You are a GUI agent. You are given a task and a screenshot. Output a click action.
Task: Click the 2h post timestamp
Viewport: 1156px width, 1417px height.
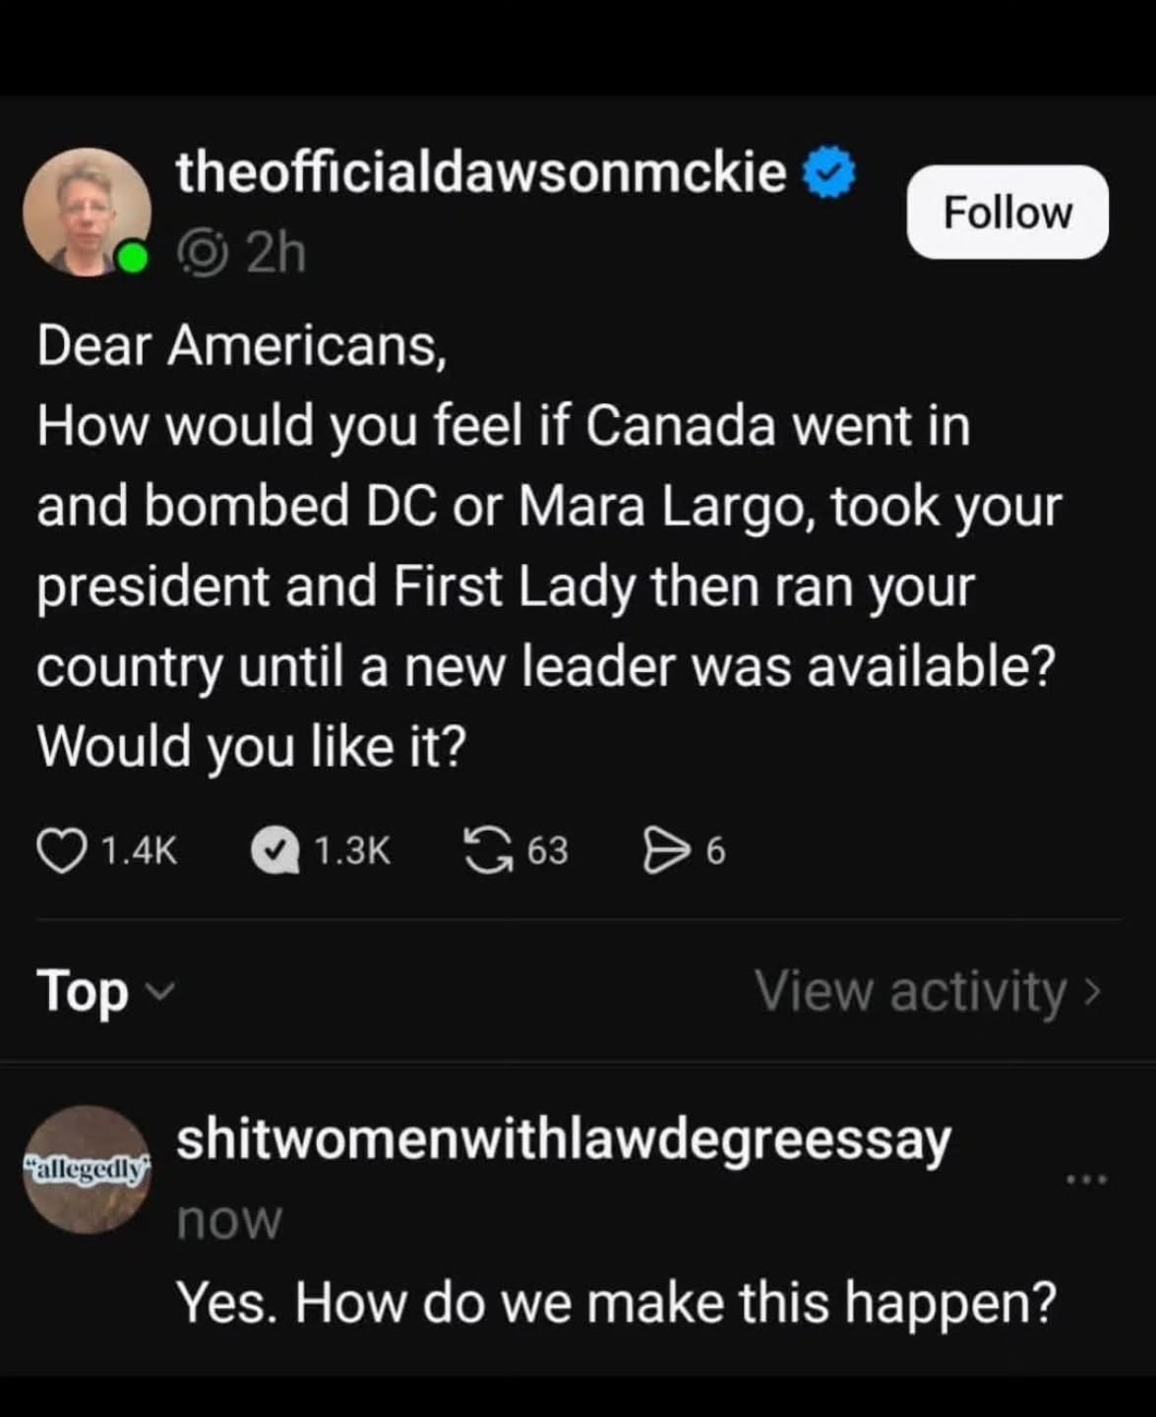(x=275, y=254)
